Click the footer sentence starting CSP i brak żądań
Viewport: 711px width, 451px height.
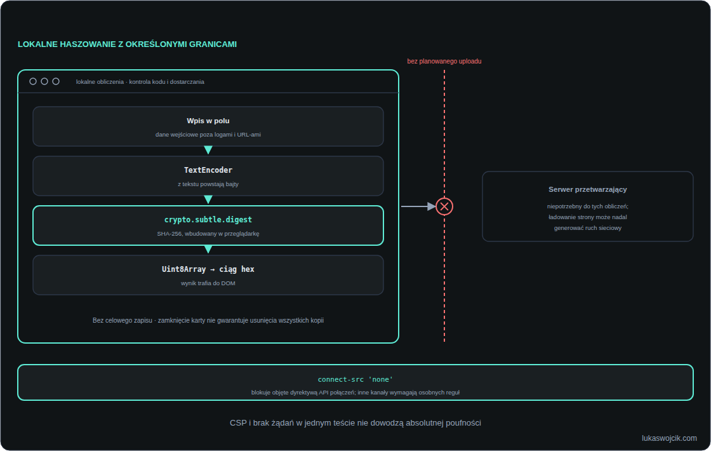pos(355,423)
